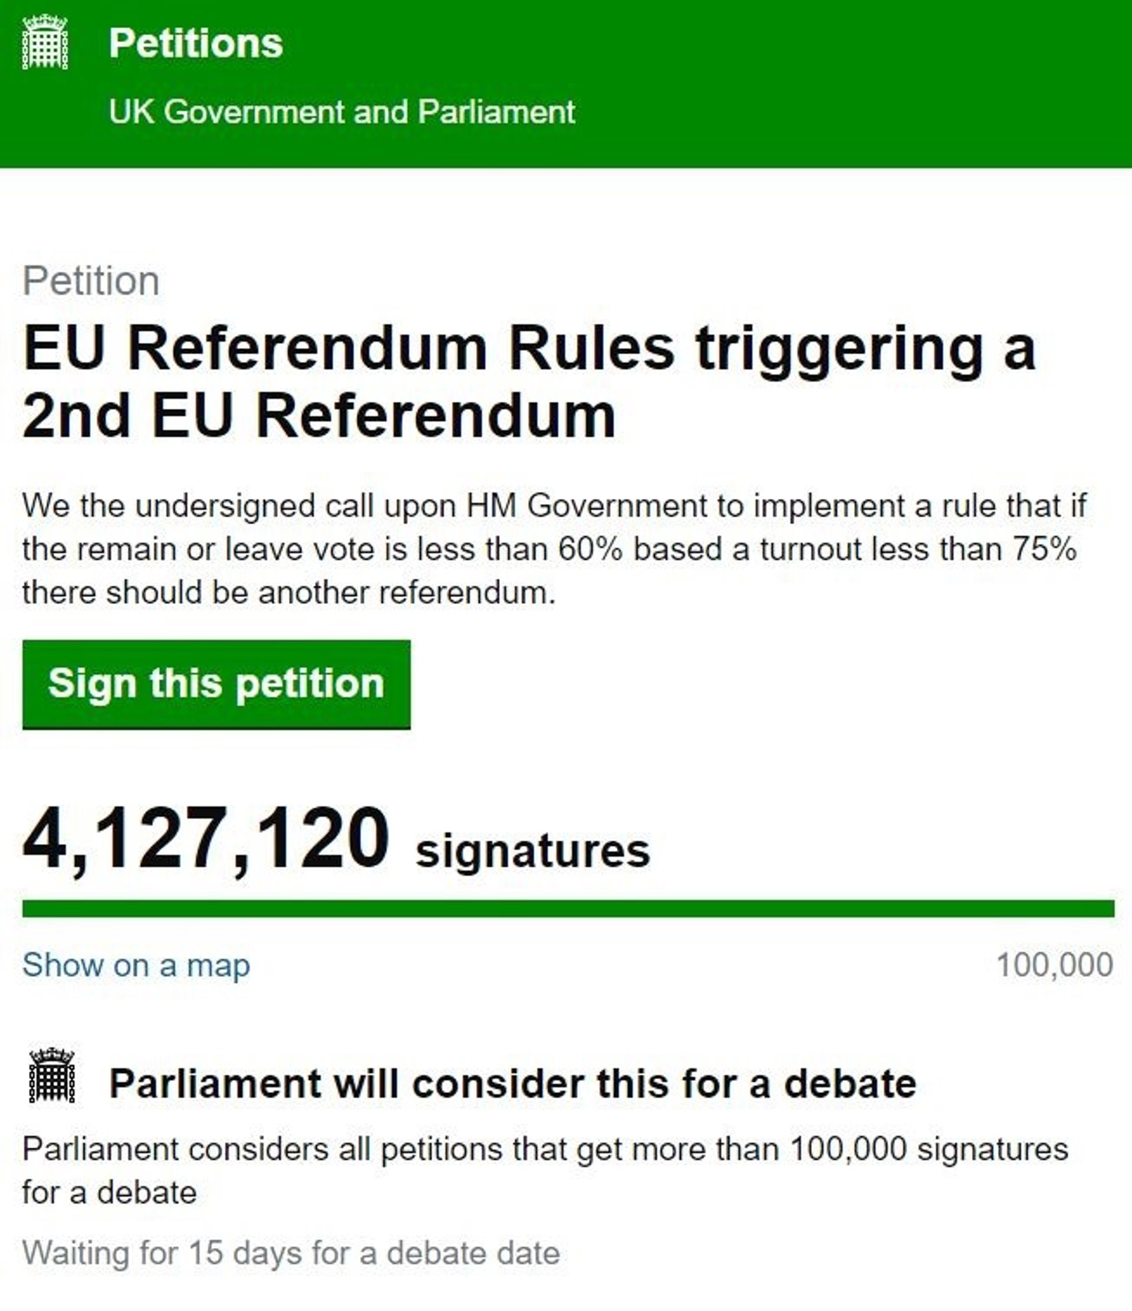Click the 60% figure in the description
This screenshot has height=1311, width=1132.
point(590,549)
